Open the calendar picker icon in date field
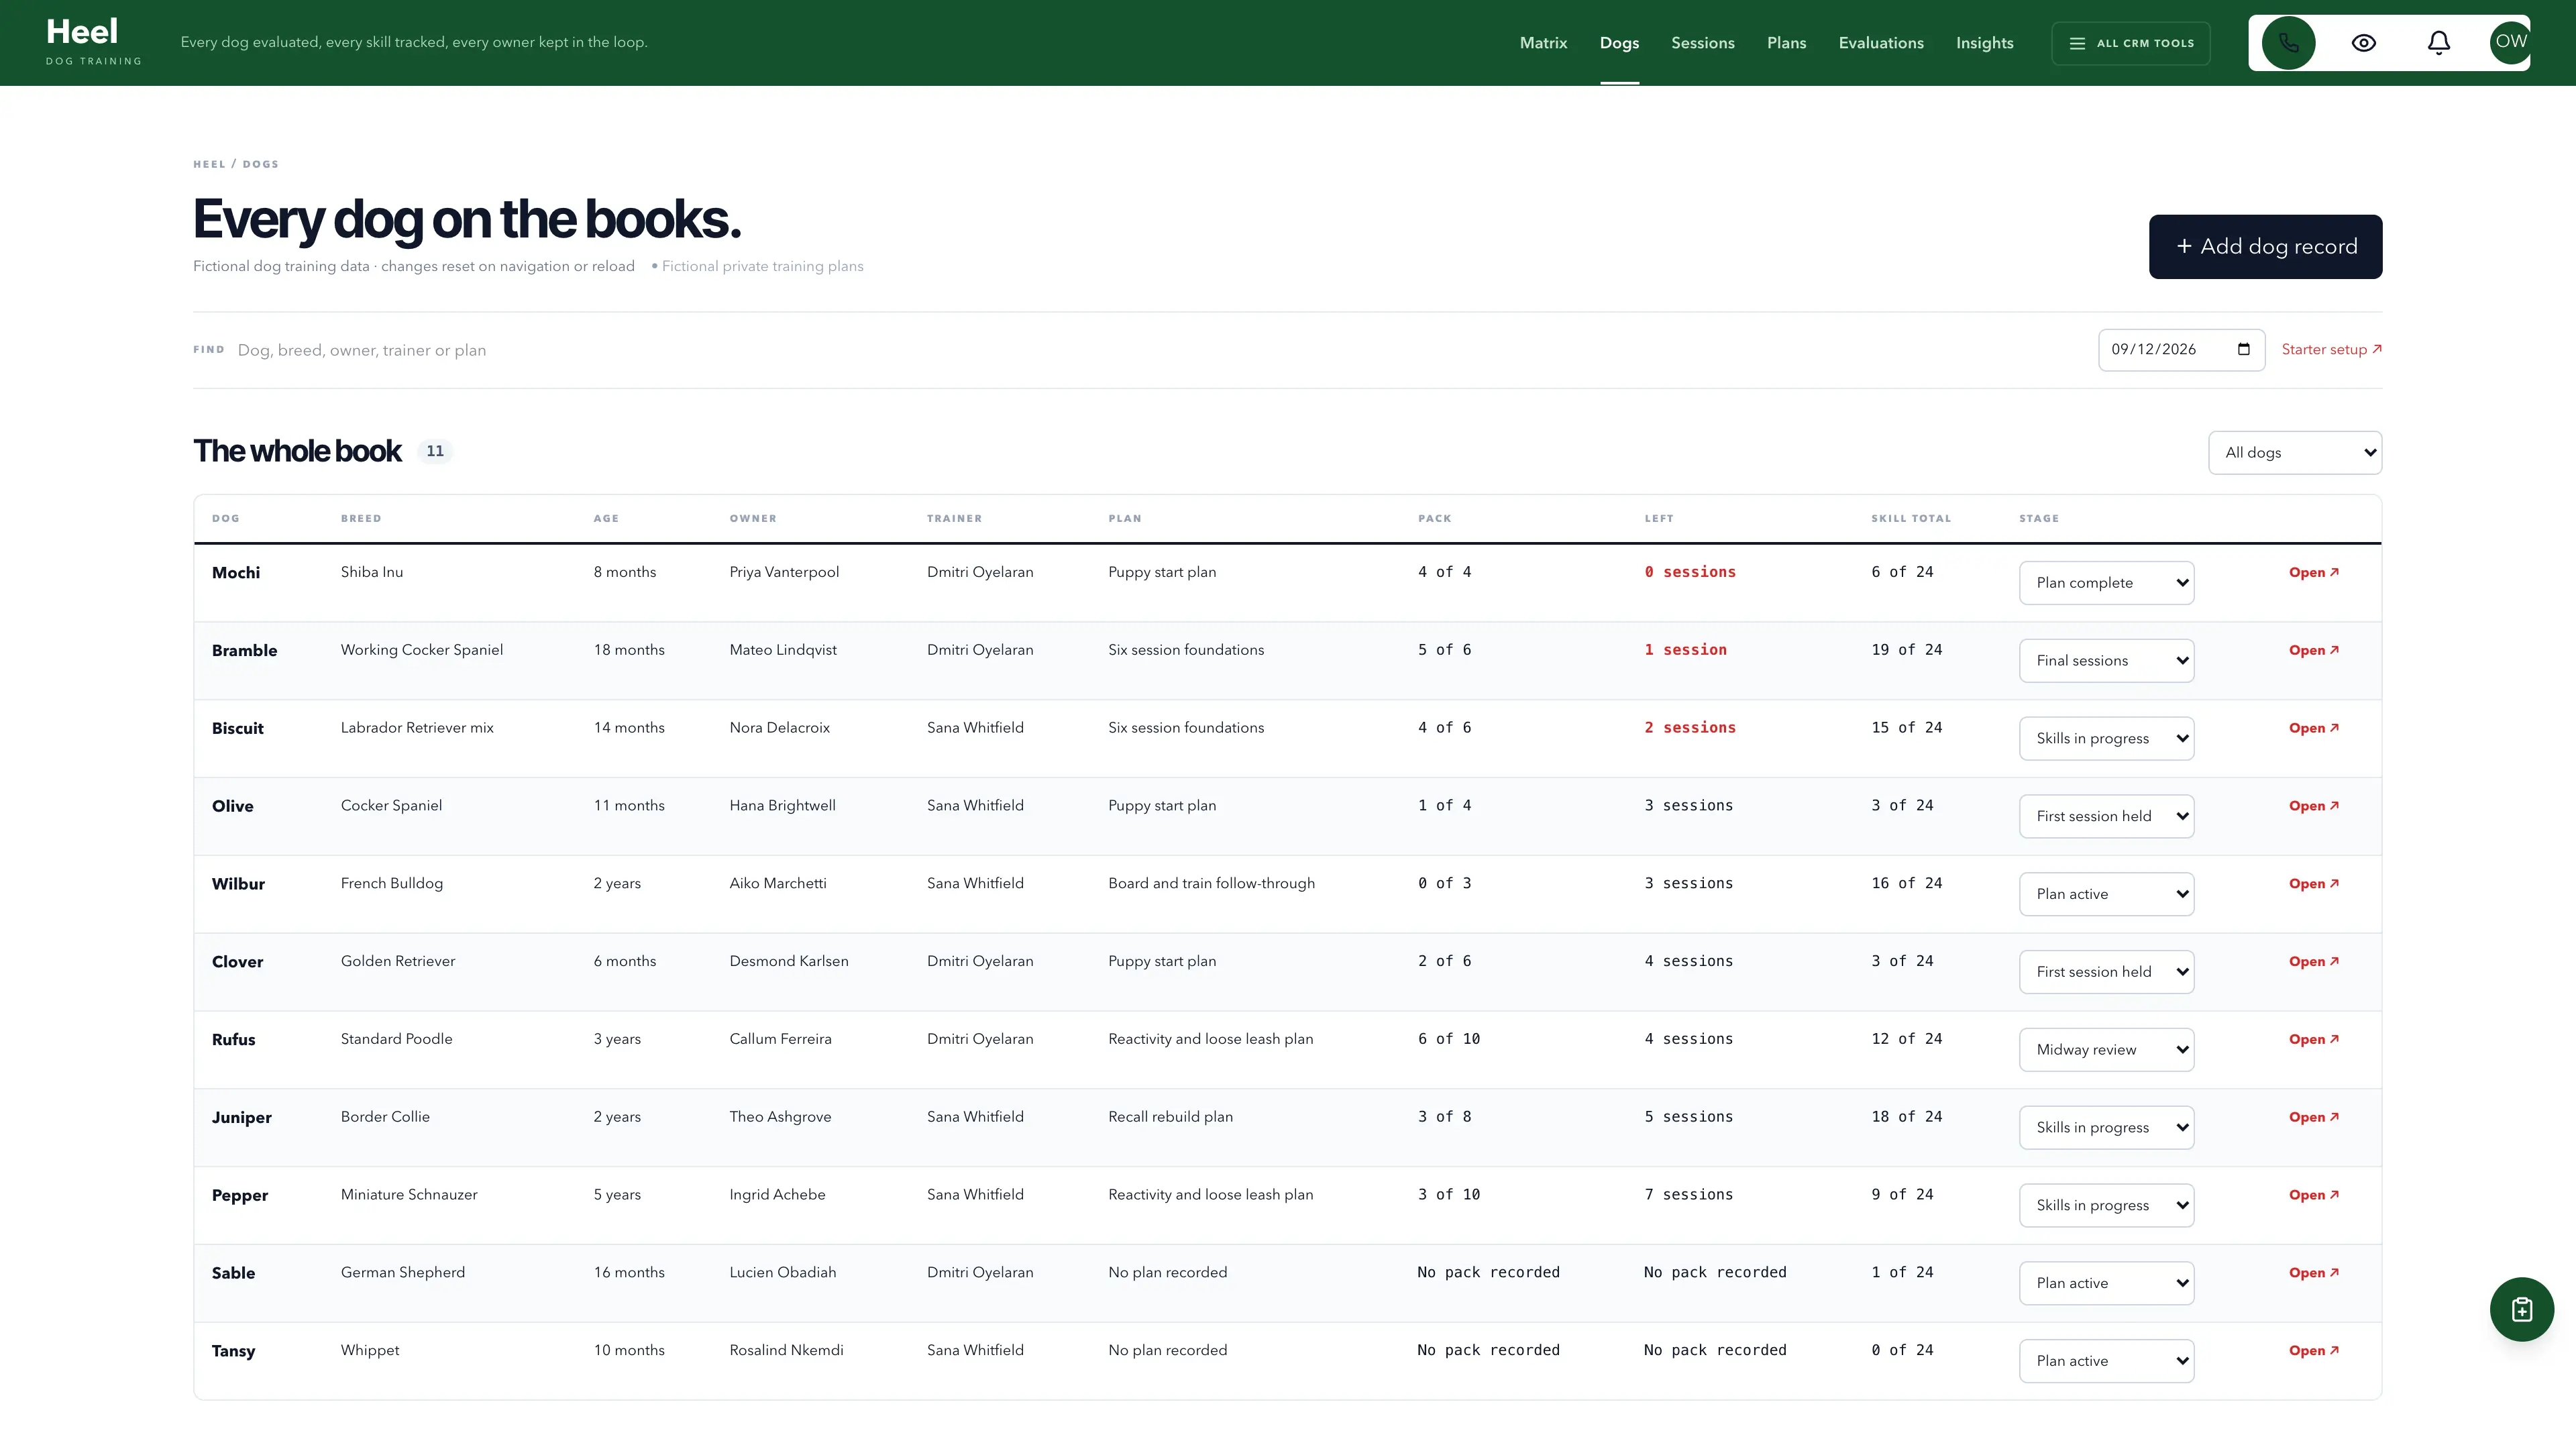This screenshot has width=2576, height=1449. point(2244,349)
